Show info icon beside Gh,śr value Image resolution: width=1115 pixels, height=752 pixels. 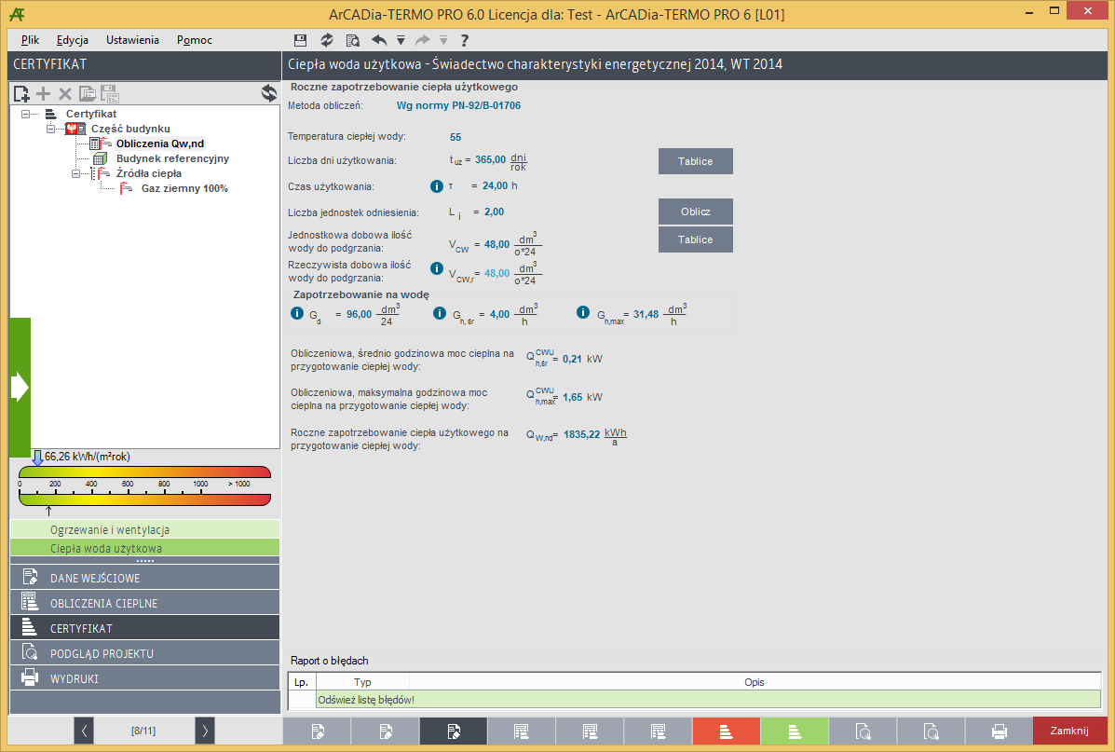click(x=440, y=313)
